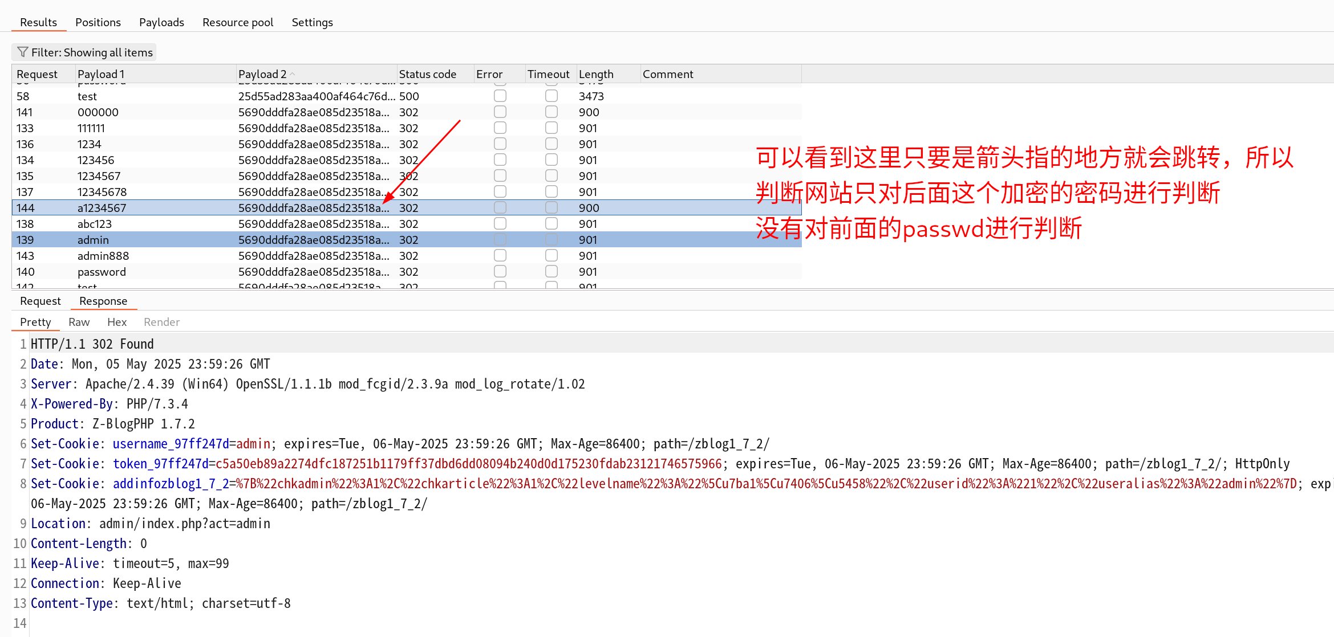This screenshot has width=1334, height=637.
Task: Sort the results by the Length column
Action: click(x=595, y=74)
